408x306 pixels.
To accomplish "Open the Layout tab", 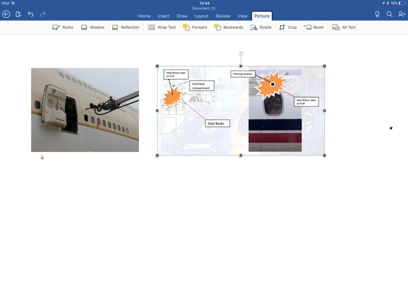I will 201,16.
